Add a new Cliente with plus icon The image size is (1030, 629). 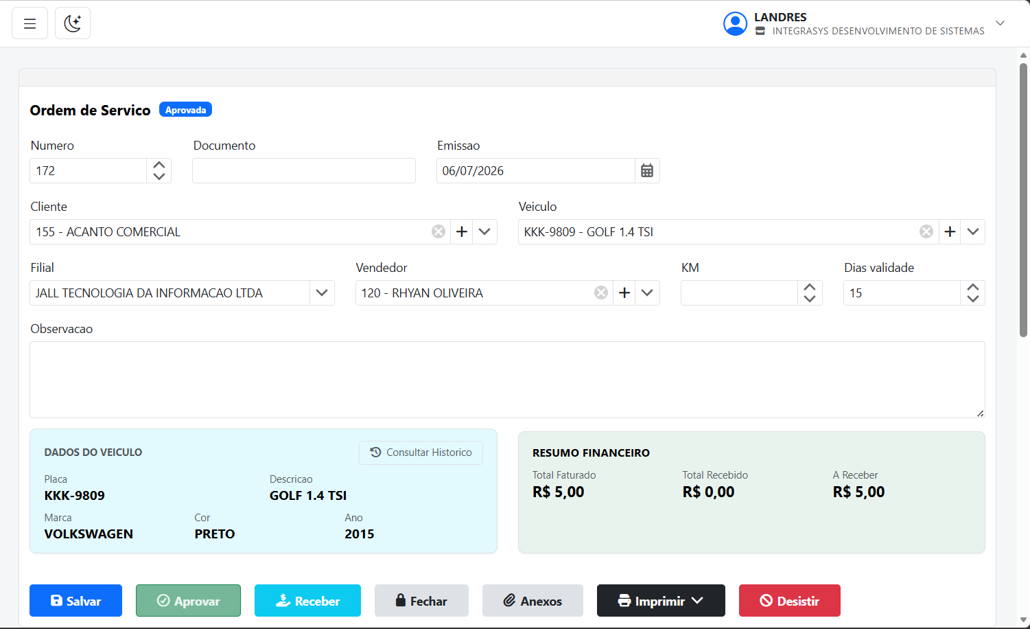click(462, 232)
